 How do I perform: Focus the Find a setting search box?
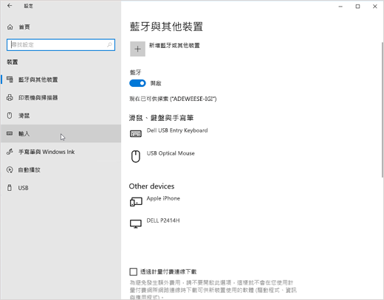(x=61, y=45)
